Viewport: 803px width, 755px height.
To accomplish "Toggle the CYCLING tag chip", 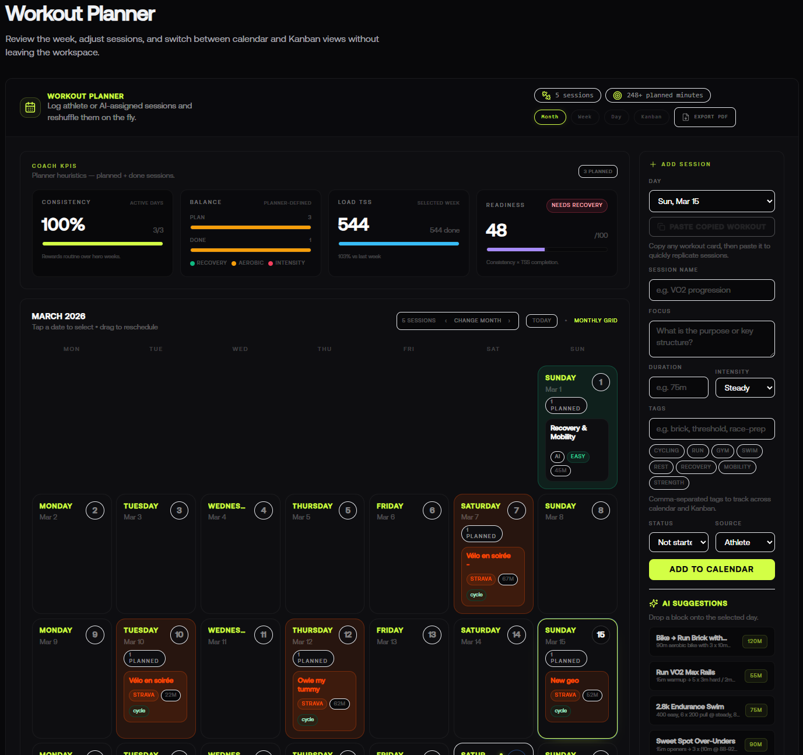I will pyautogui.click(x=666, y=451).
